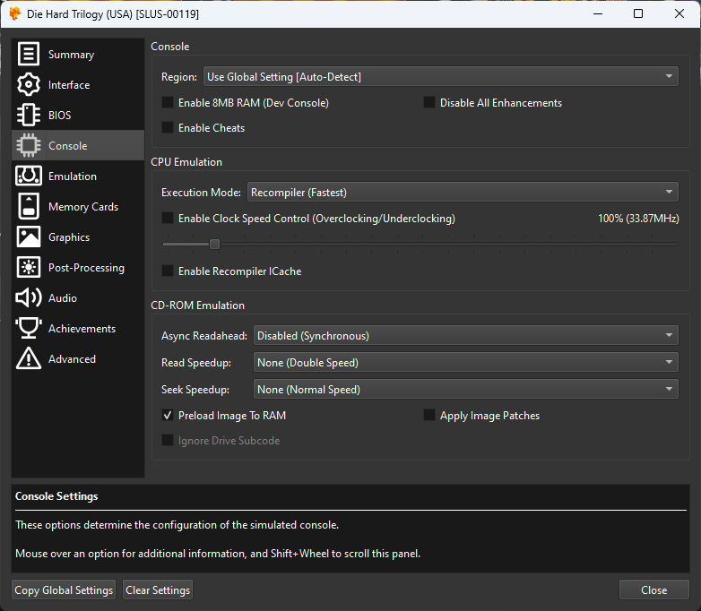
Task: Click the Summary list icon in sidebar
Action: click(x=29, y=54)
